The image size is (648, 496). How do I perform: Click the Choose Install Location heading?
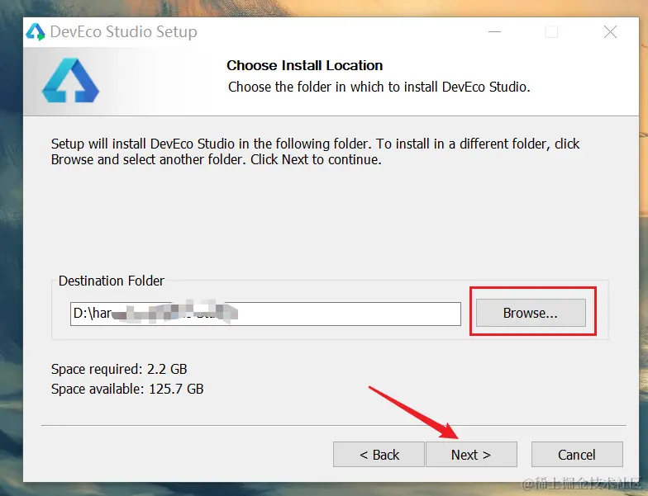tap(304, 65)
